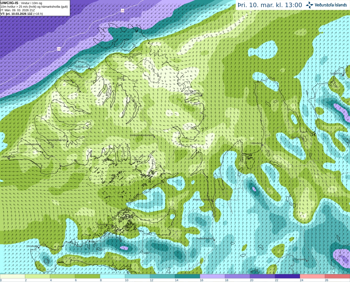
Task: Click the Steingrímsfjarðarheiði station label
Action: (x=142, y=135)
